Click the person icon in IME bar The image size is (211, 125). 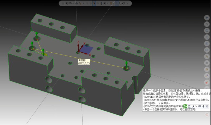pyautogui.click(x=203, y=106)
